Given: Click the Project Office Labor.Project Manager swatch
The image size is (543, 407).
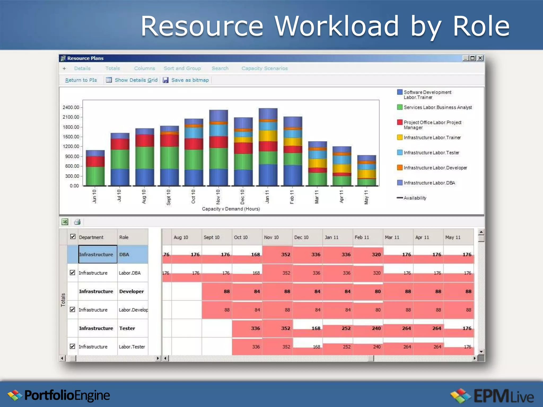Looking at the screenshot, I should coord(400,122).
